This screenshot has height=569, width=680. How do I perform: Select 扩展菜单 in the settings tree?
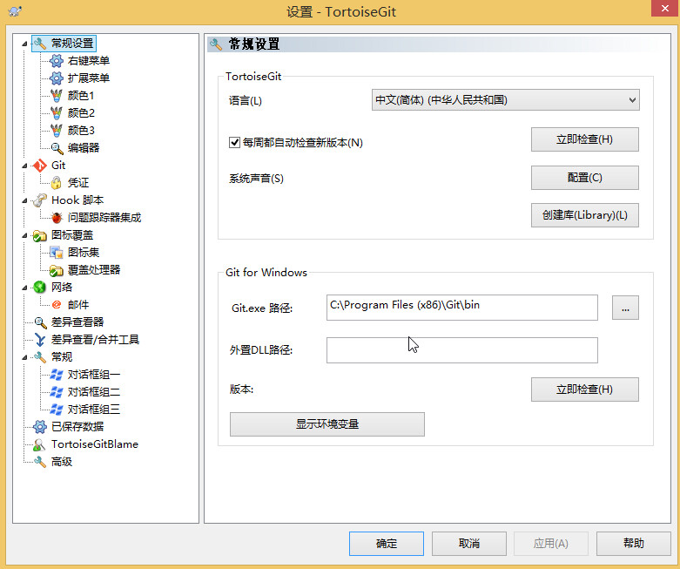point(89,78)
